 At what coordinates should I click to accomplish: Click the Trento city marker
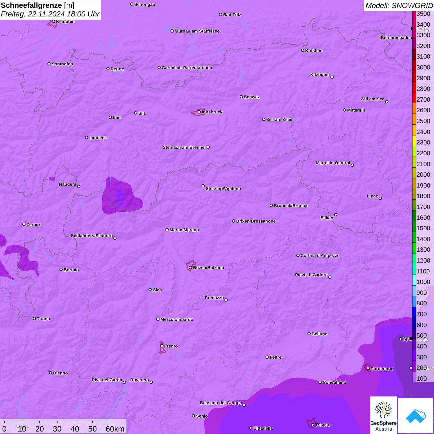point(162,346)
